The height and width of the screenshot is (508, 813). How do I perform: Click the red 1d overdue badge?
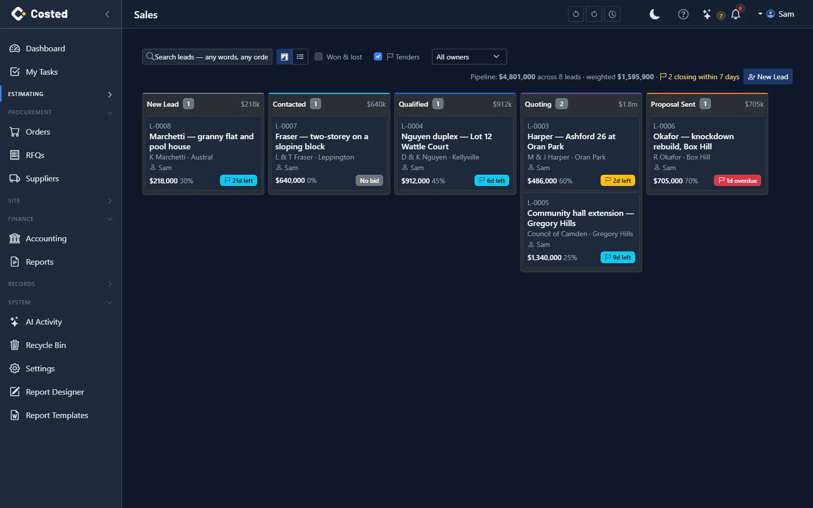point(737,181)
